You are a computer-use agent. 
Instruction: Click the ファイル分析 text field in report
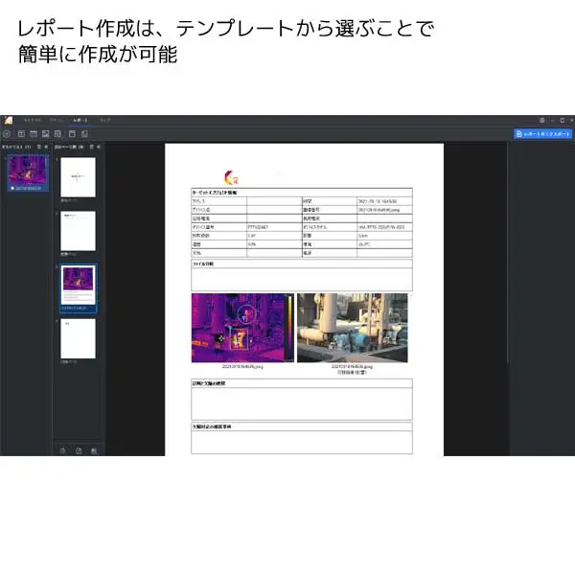(301, 279)
